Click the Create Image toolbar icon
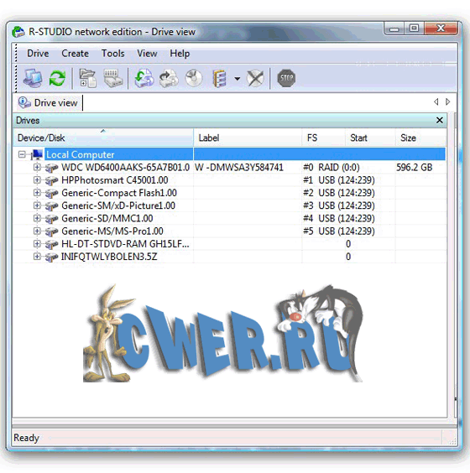The width and height of the screenshot is (470, 473). (x=169, y=78)
